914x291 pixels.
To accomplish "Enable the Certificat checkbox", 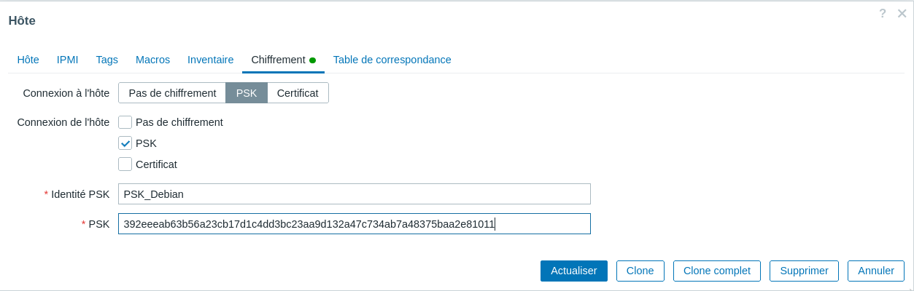I will click(125, 164).
